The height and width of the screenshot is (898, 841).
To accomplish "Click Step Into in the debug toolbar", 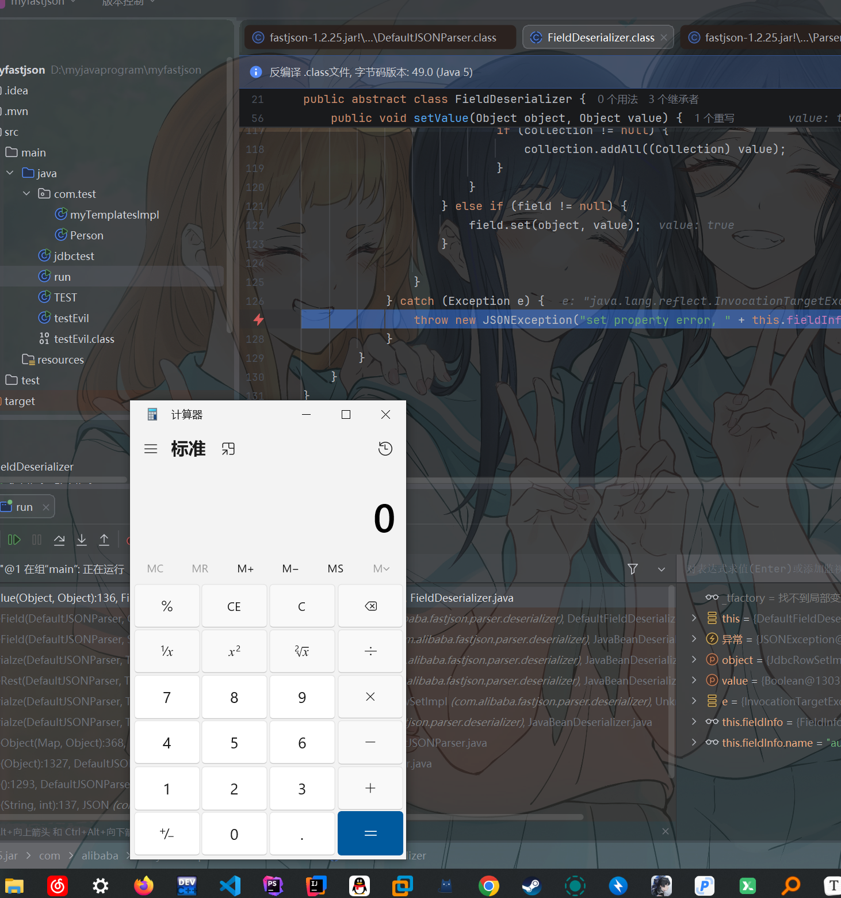I will (82, 540).
